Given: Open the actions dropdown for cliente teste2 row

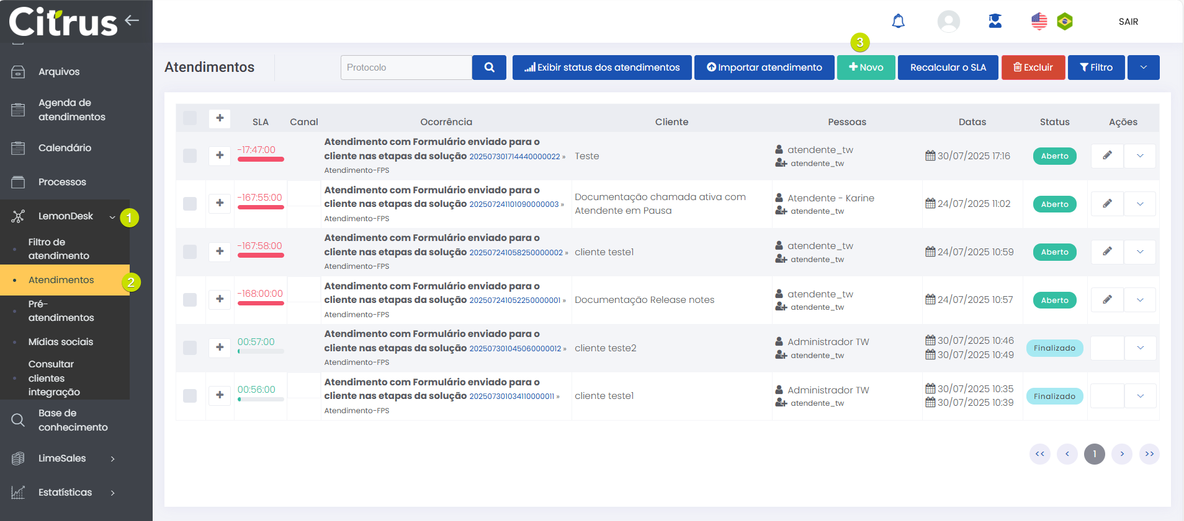Looking at the screenshot, I should 1140,348.
